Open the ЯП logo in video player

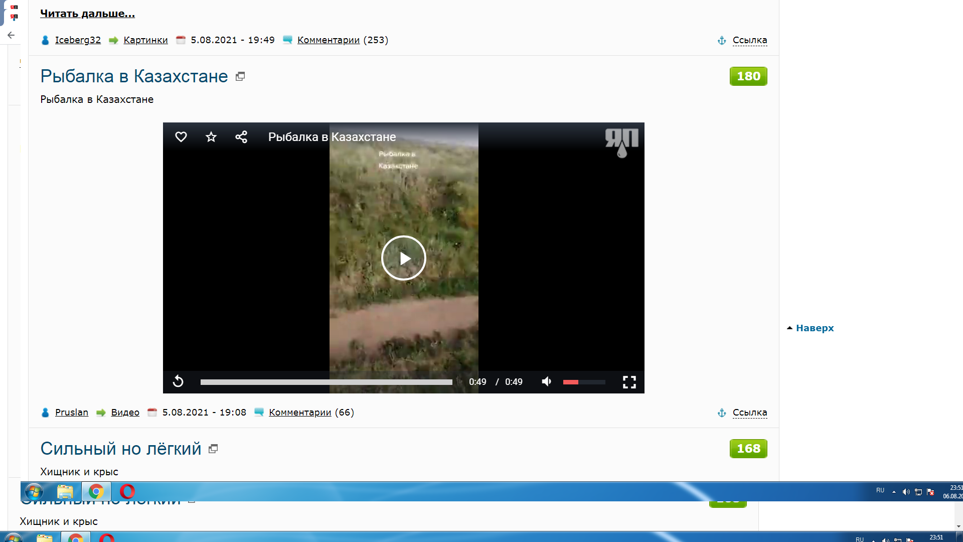click(622, 143)
